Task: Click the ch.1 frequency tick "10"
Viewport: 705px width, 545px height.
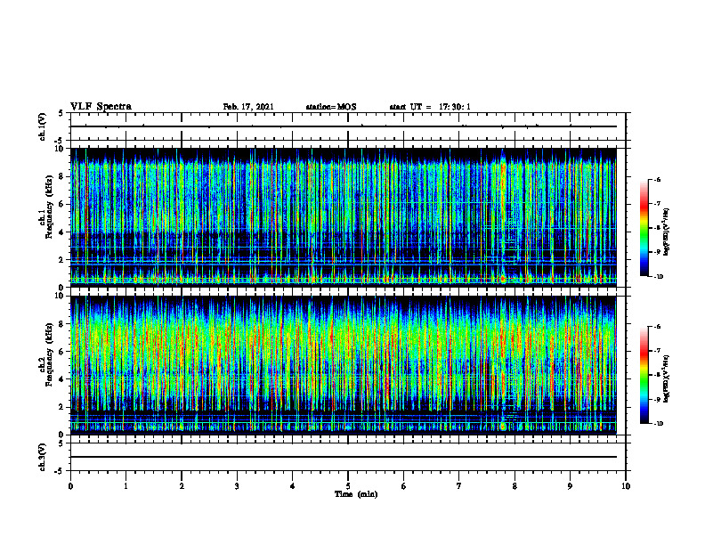Action: [x=61, y=149]
